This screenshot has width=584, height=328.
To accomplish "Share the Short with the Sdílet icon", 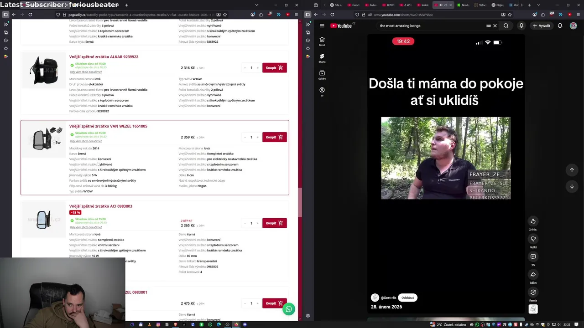I will coord(533,275).
